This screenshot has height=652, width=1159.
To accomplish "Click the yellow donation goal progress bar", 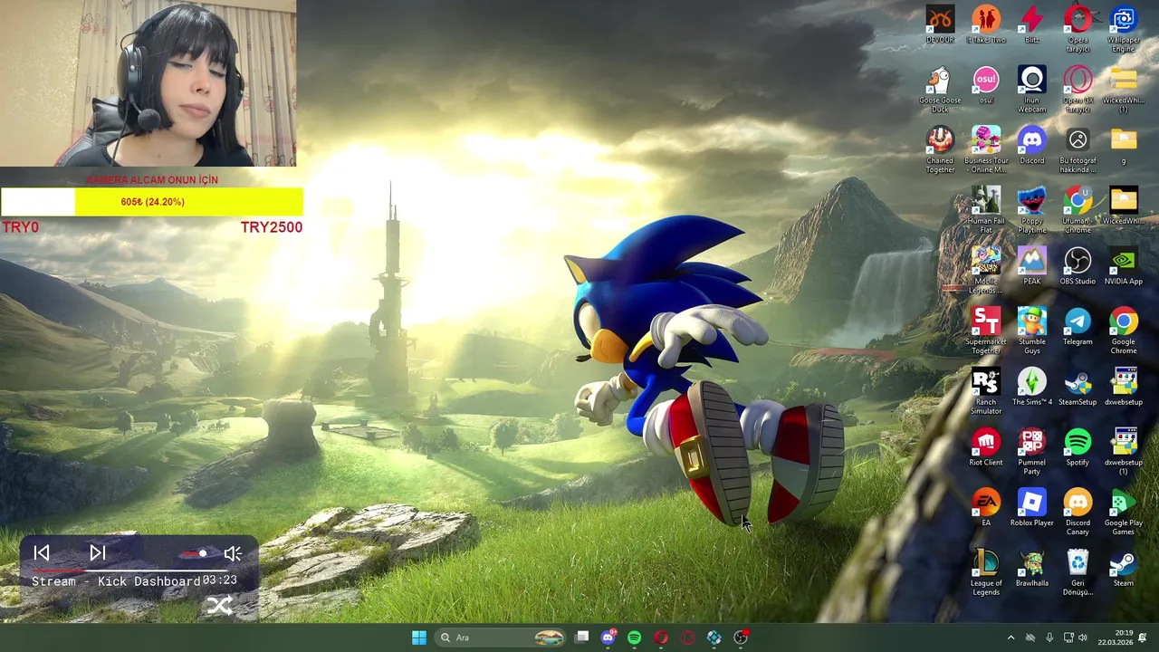I will [x=151, y=202].
